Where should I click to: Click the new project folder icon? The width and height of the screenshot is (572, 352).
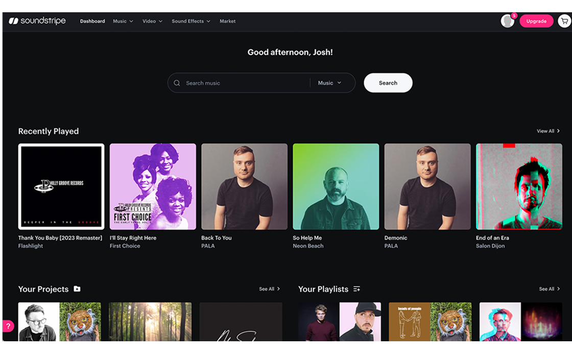[x=77, y=289]
